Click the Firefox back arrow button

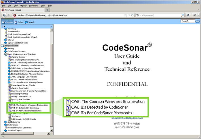4,15
